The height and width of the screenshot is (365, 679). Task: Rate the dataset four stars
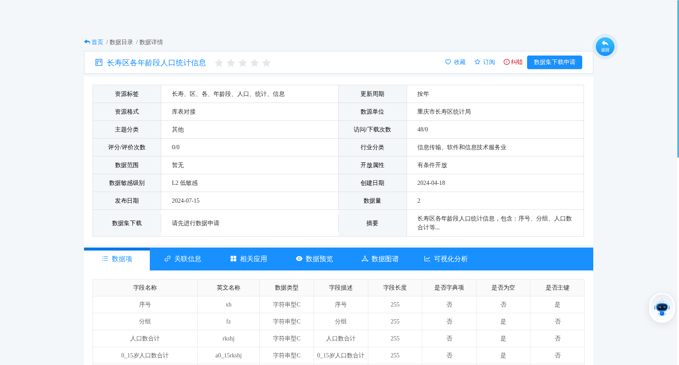[255, 63]
